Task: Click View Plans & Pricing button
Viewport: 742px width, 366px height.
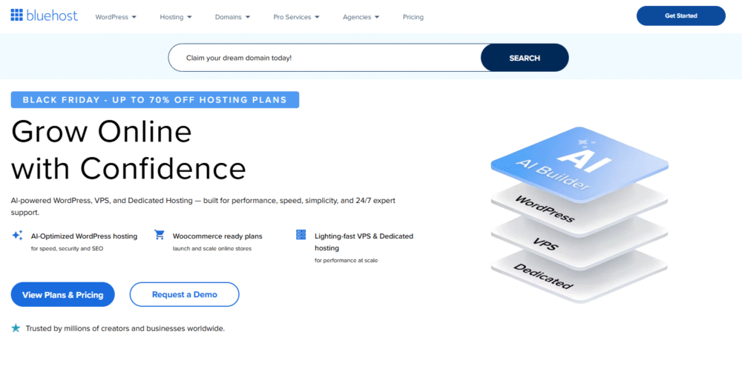Action: (63, 295)
